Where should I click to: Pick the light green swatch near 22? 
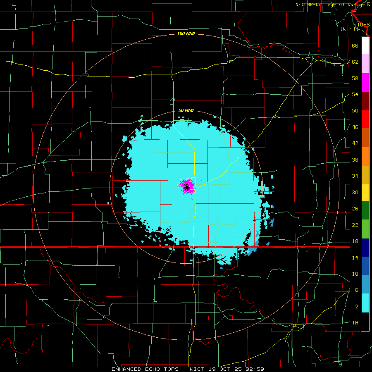[365, 229]
